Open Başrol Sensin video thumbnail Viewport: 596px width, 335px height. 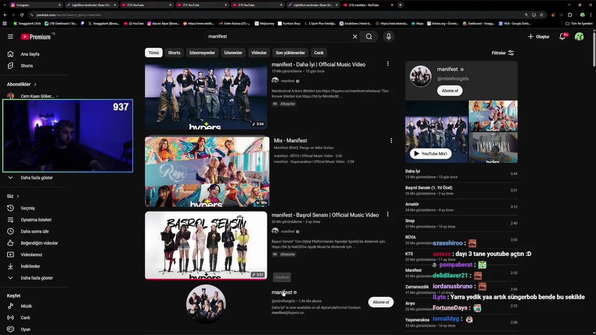click(x=206, y=246)
